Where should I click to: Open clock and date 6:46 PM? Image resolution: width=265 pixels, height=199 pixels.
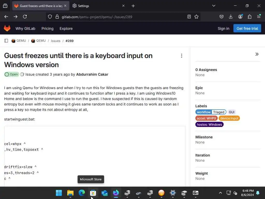(x=247, y=193)
